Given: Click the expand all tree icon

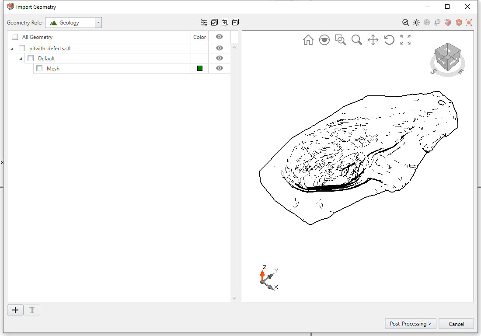Looking at the screenshot, I should 225,22.
